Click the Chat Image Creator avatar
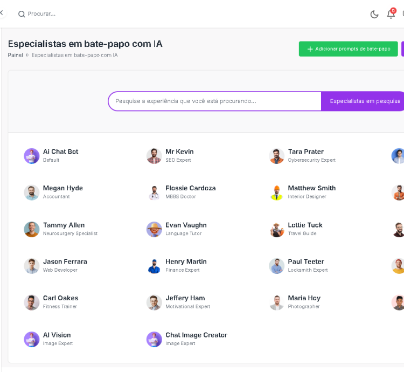The height and width of the screenshot is (372, 404). point(154,339)
